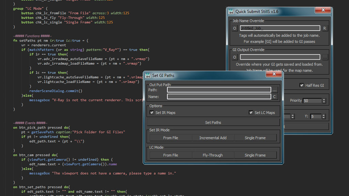Click the 'on btn_cam pressed do(' code line
This screenshot has height=196, width=349.
coord(35,155)
